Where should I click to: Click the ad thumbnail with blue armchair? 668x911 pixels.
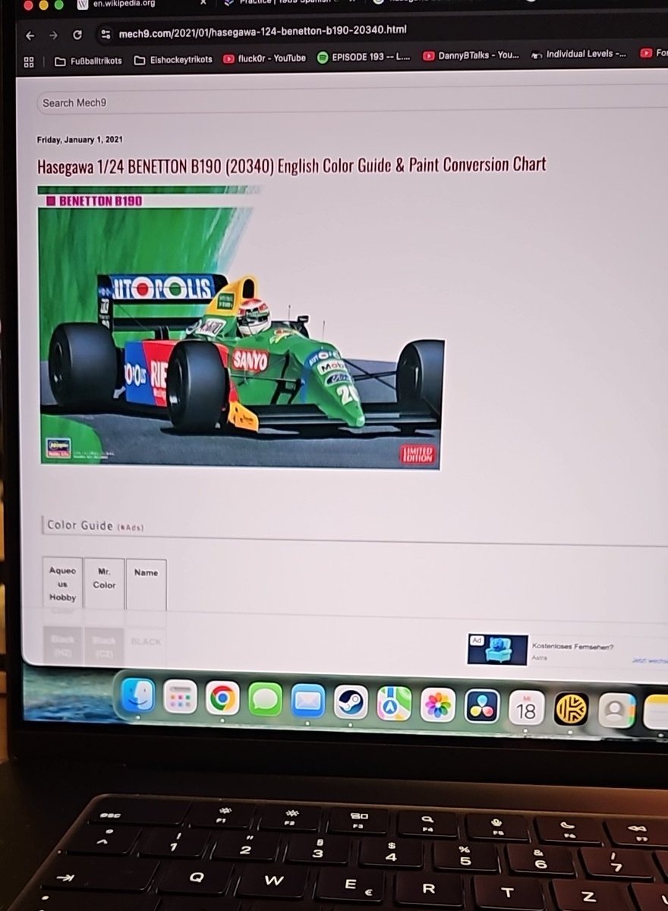(497, 650)
